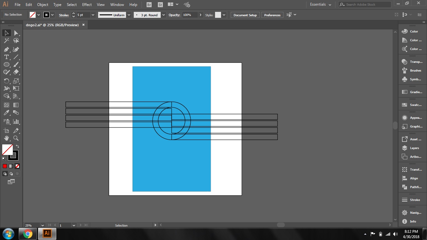
Task: Open the Pathfinder panel
Action: (x=412, y=187)
